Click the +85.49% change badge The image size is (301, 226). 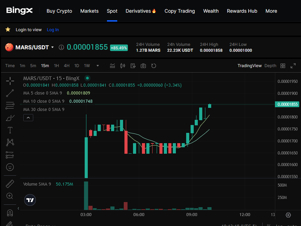coord(119,48)
